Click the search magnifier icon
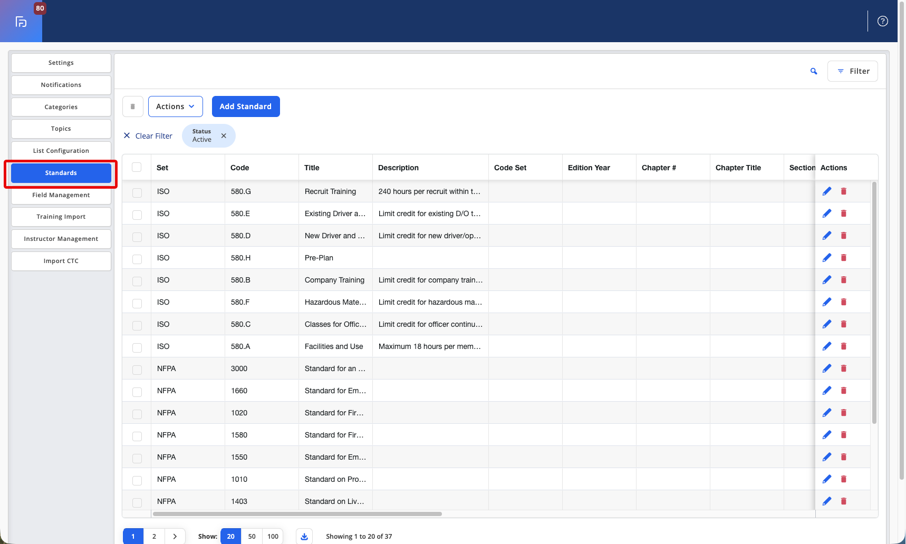906x544 pixels. pos(814,71)
